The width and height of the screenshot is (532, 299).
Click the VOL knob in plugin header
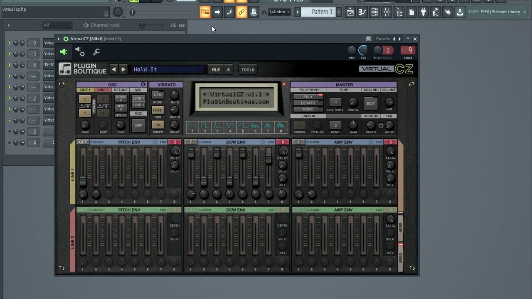(x=363, y=51)
